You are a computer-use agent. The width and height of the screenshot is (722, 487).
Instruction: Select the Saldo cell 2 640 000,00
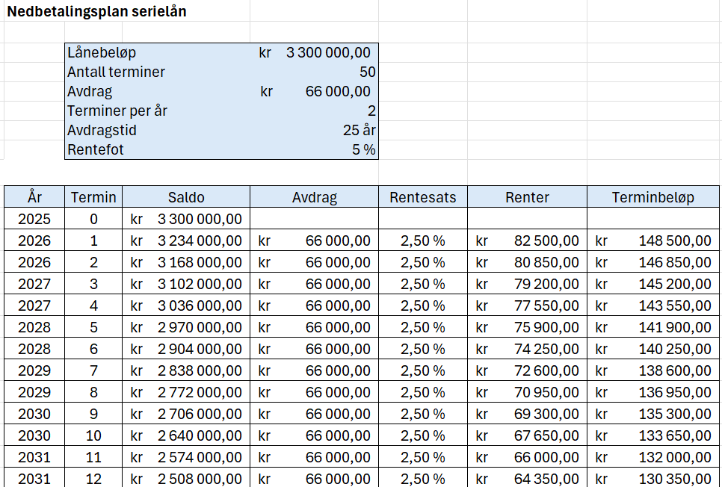point(186,435)
